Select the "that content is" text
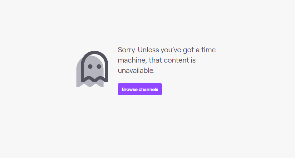The width and height of the screenshot is (295, 158). [172, 60]
